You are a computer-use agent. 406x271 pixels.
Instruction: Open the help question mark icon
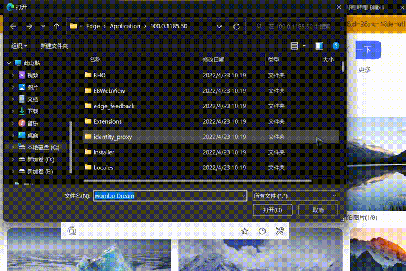click(336, 46)
